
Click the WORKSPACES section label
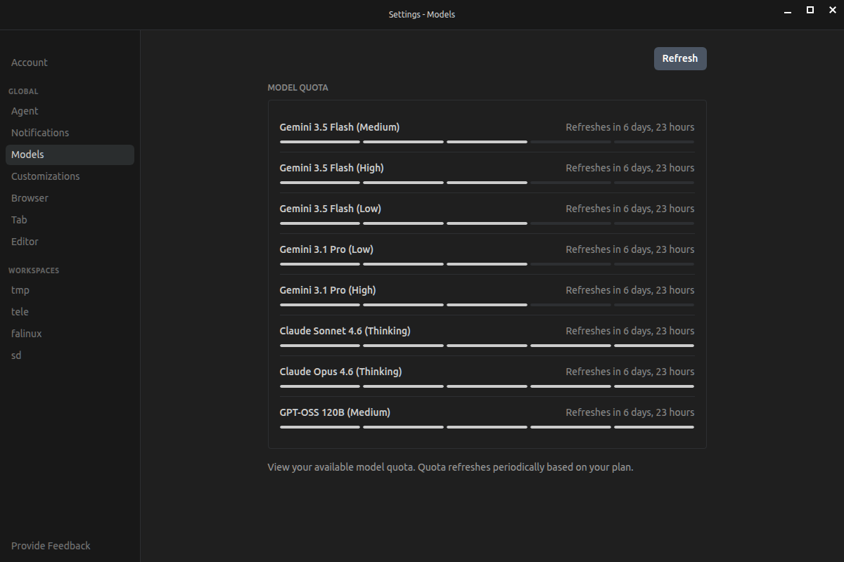pos(34,270)
